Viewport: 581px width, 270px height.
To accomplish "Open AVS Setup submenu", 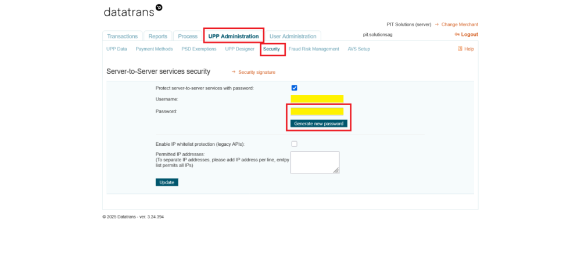I will tap(358, 49).
